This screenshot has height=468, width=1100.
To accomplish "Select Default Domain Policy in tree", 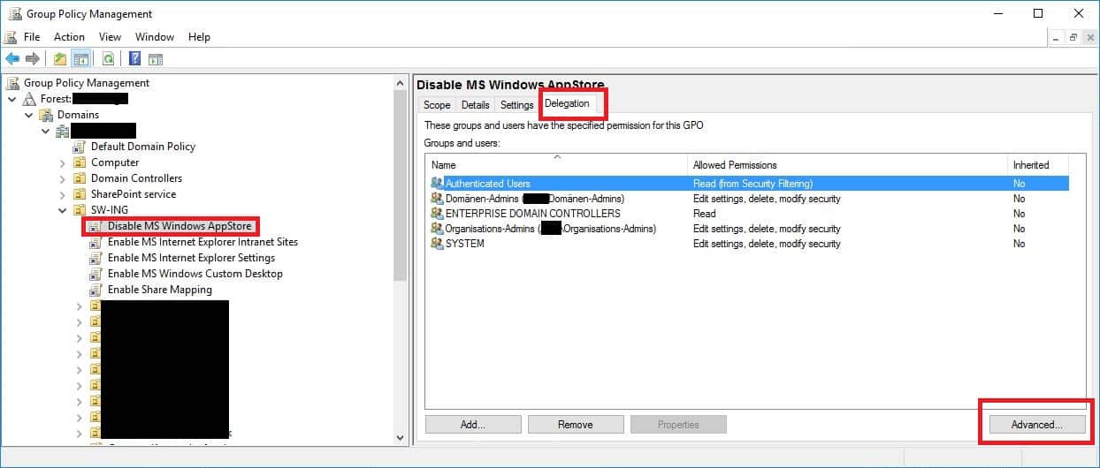I will click(143, 147).
